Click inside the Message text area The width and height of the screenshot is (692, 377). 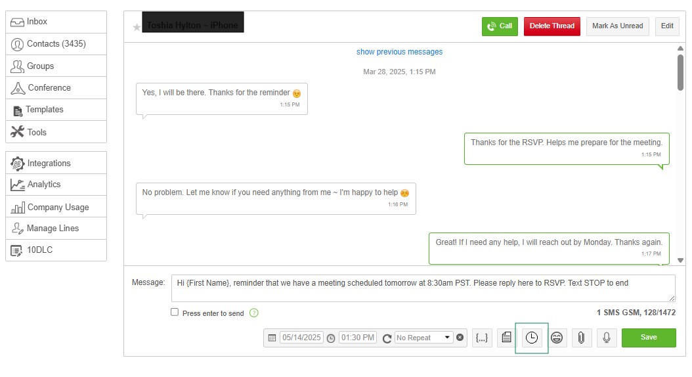pyautogui.click(x=423, y=288)
